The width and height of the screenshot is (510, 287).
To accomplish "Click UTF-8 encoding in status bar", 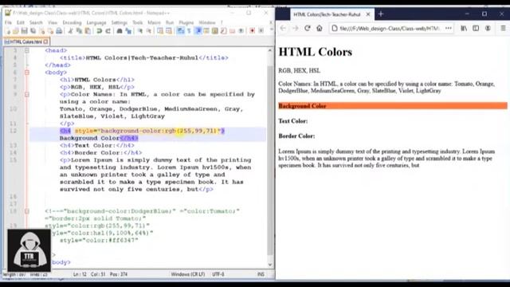I will click(218, 274).
